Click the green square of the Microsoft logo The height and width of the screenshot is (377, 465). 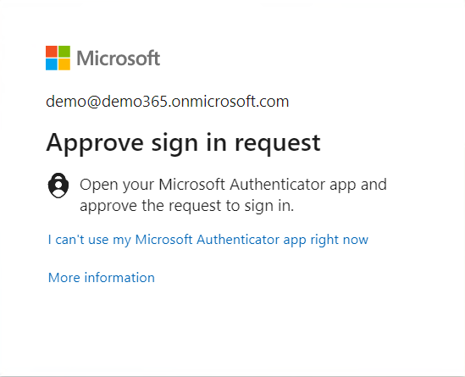pyautogui.click(x=64, y=52)
